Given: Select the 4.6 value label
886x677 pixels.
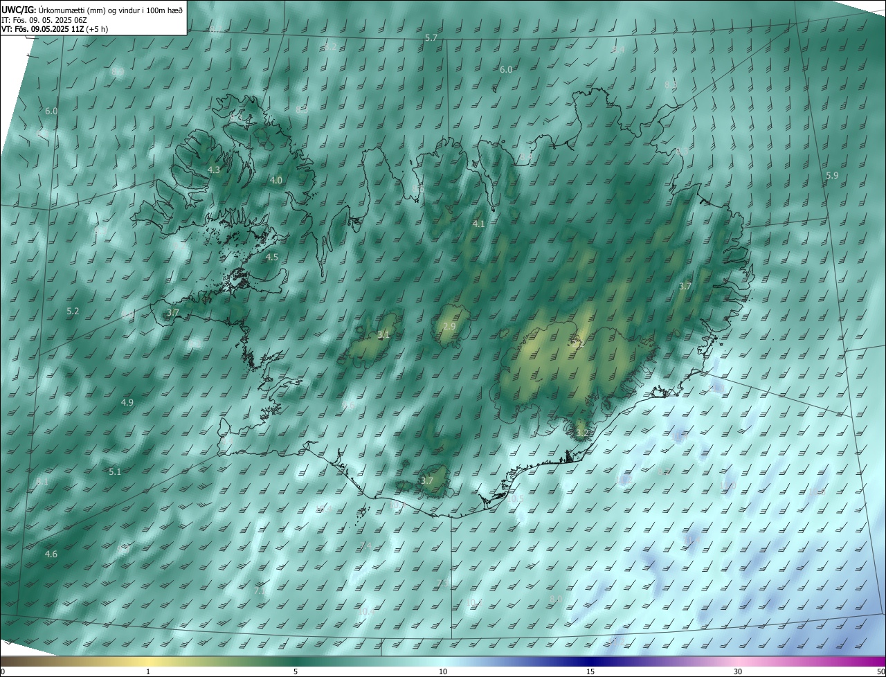Looking at the screenshot, I should (x=51, y=554).
